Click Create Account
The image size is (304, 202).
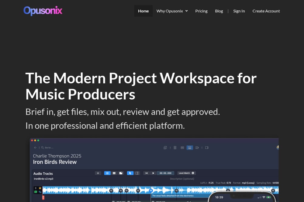[266, 11]
